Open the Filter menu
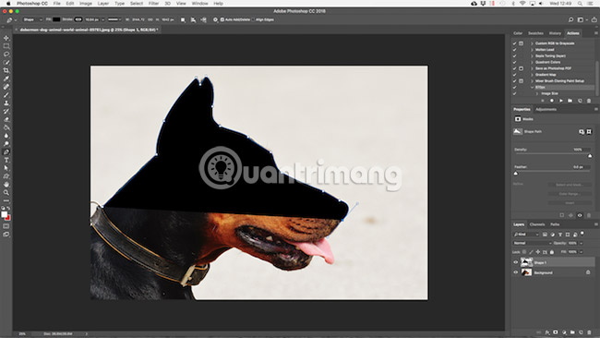The image size is (600, 338). pos(153,4)
